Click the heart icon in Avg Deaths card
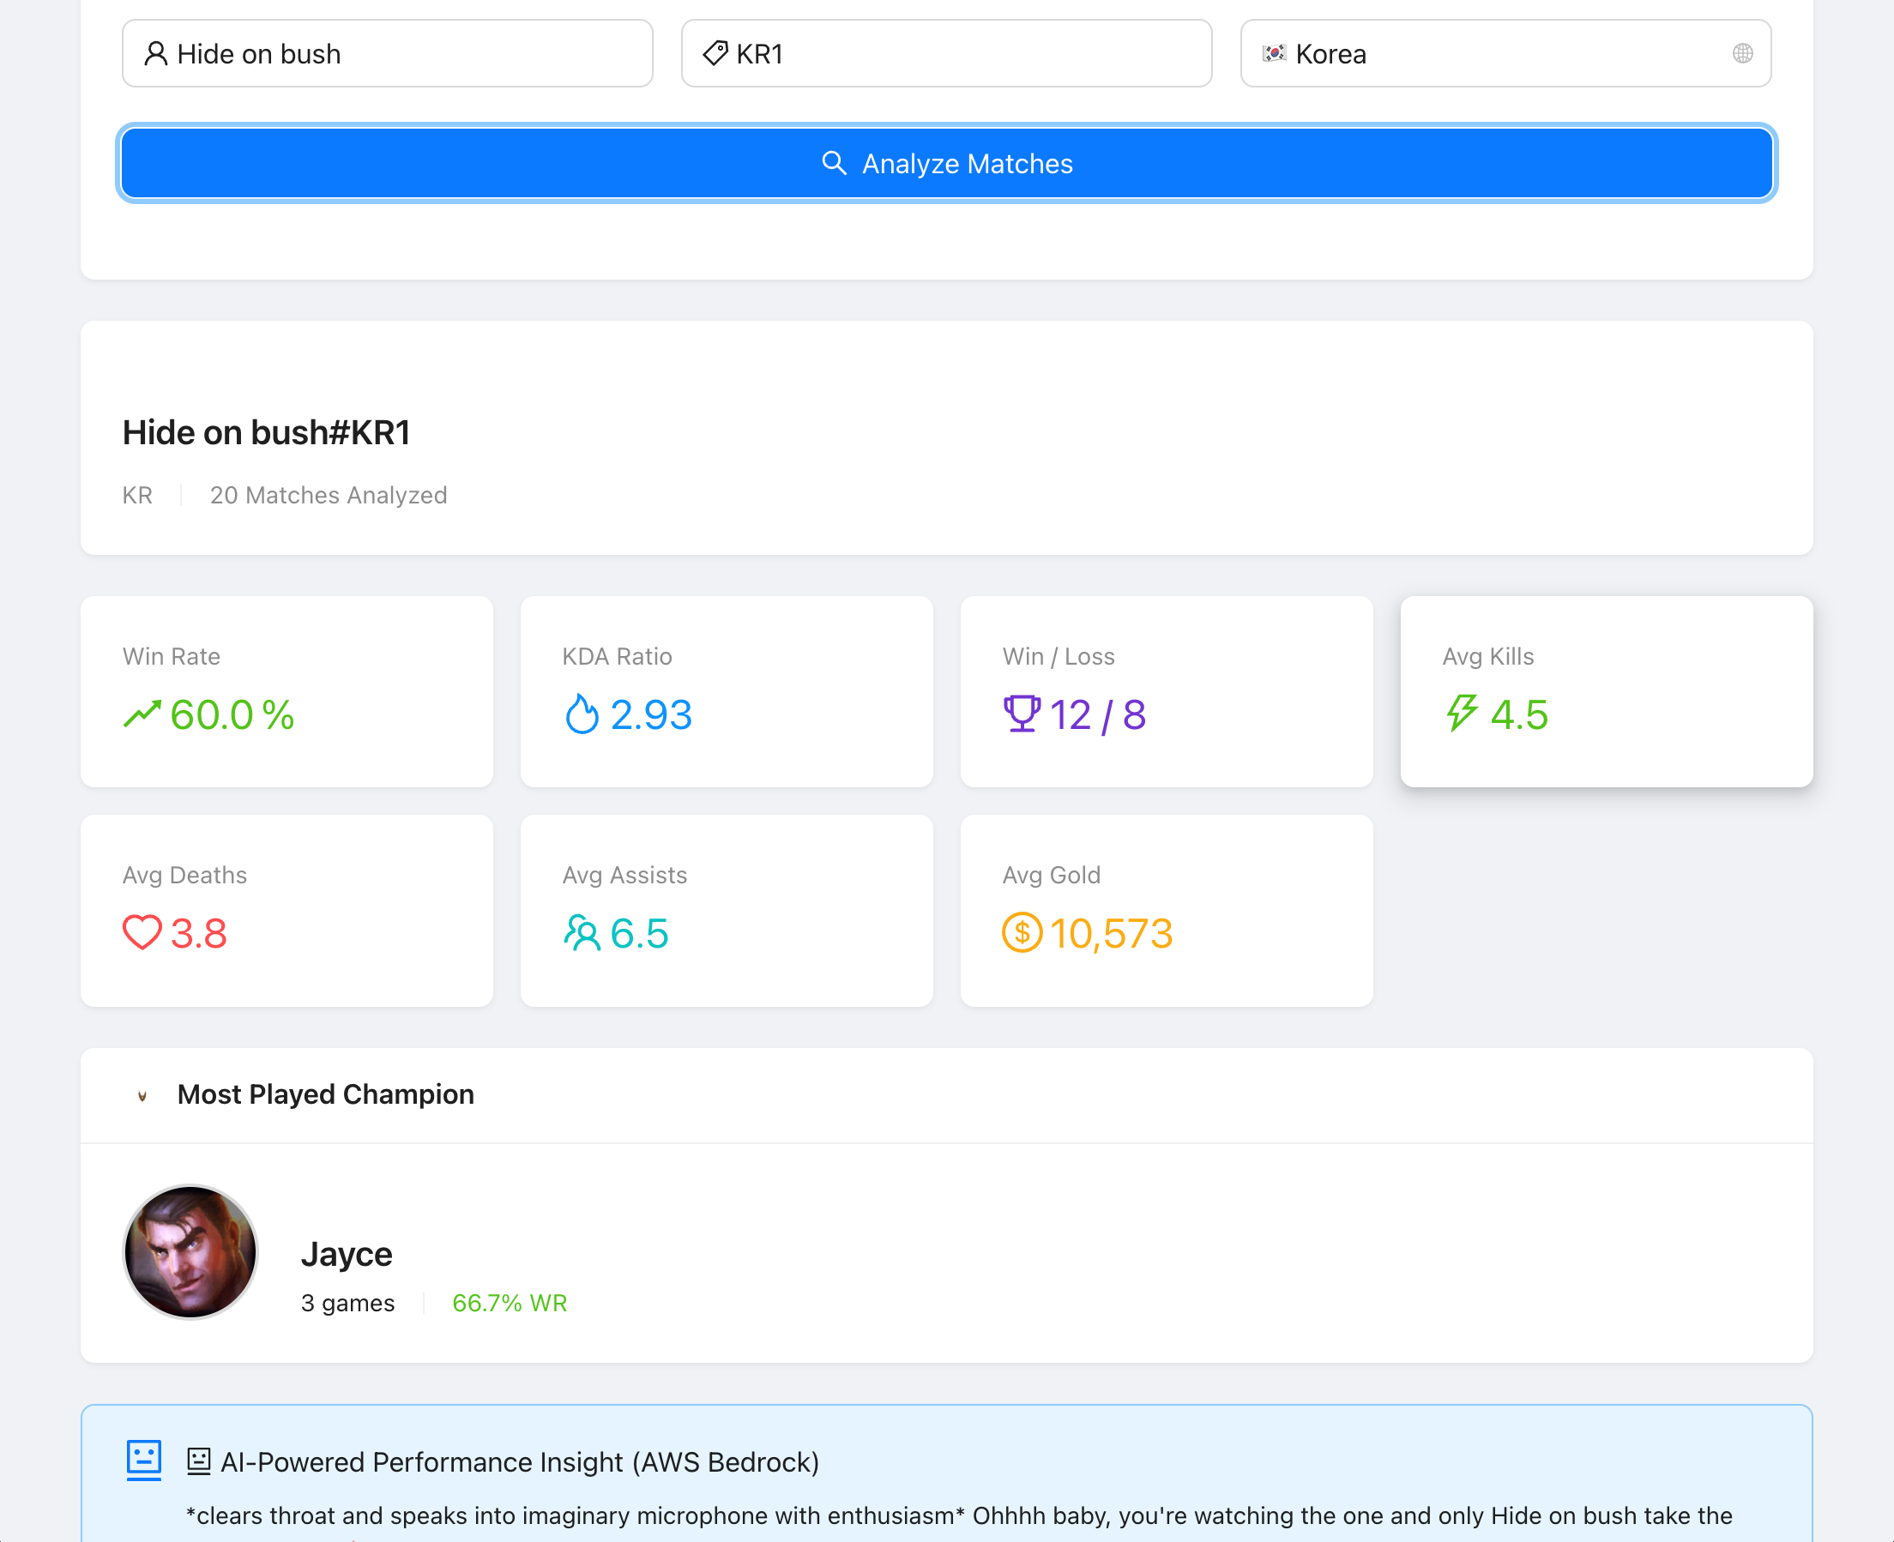 [x=142, y=933]
